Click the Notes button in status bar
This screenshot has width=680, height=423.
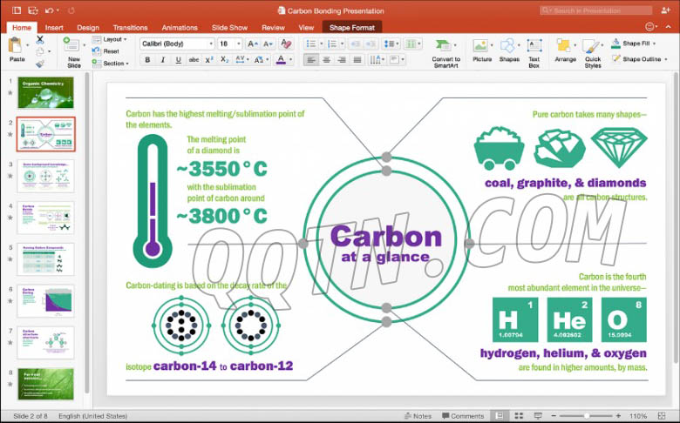point(418,416)
